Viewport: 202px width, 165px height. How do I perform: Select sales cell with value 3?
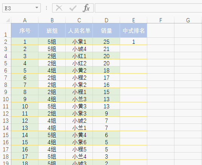click(106, 156)
